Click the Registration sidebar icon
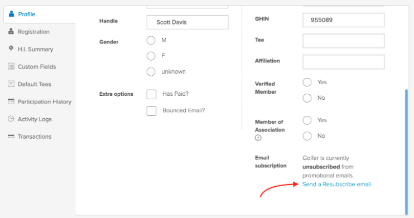The height and width of the screenshot is (218, 414). pos(11,31)
